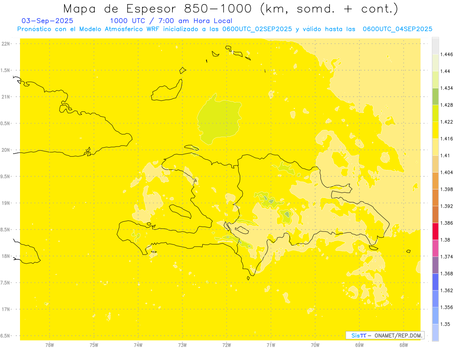The height and width of the screenshot is (350, 453).
Task: Click the longitude label '75W'
Action: tap(94, 345)
